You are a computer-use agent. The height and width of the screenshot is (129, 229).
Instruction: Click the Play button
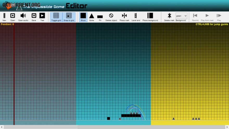[x=219, y=17]
